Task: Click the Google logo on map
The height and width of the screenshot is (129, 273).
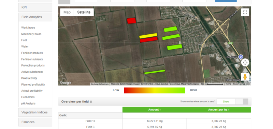Action: [x=66, y=83]
